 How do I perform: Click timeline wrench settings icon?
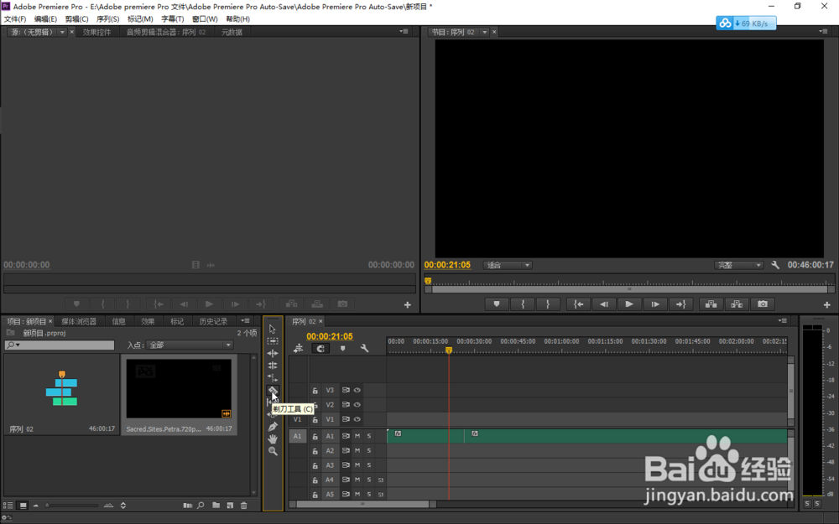coord(364,348)
